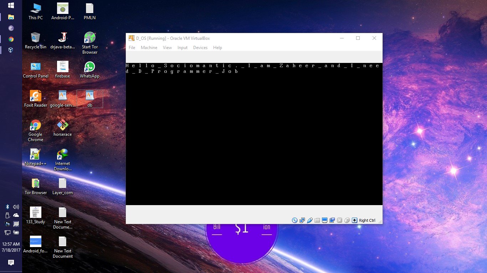Click the display settings monitor icon in VirtualBox

[x=324, y=220]
